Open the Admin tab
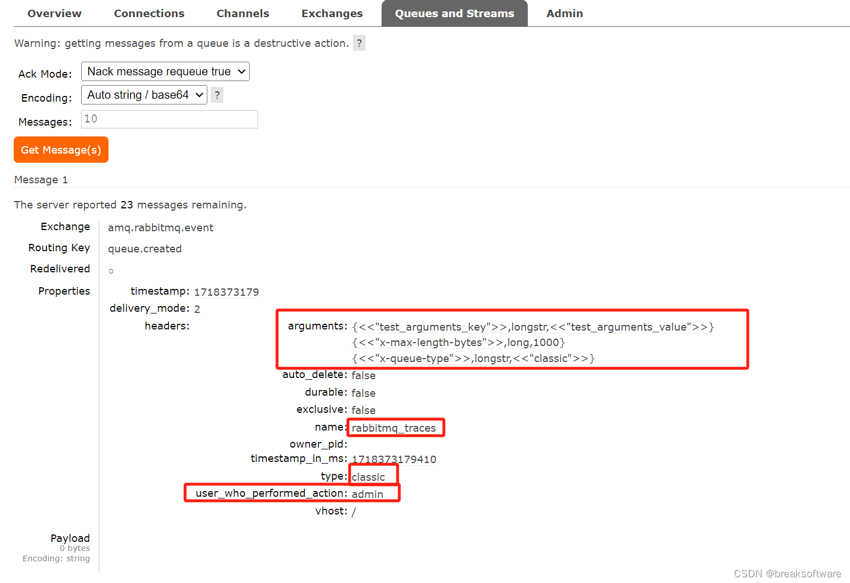 point(564,13)
